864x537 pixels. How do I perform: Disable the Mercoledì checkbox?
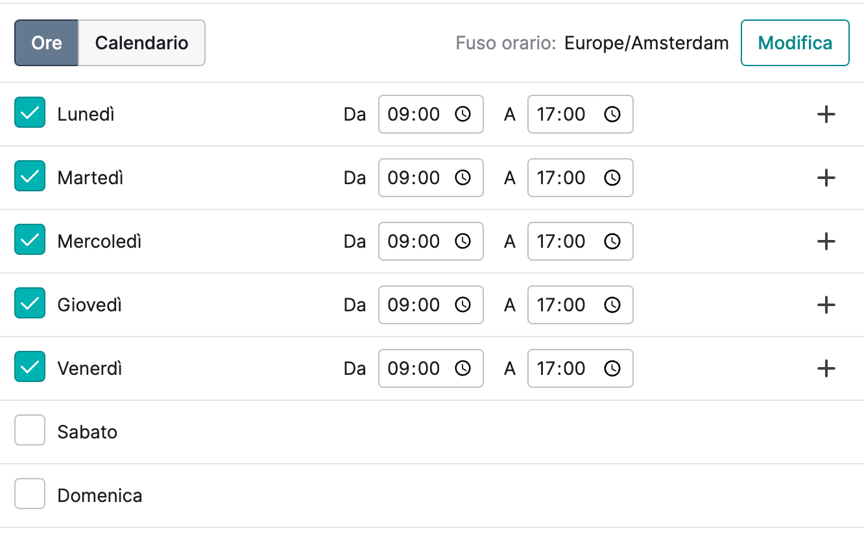pyautogui.click(x=30, y=239)
